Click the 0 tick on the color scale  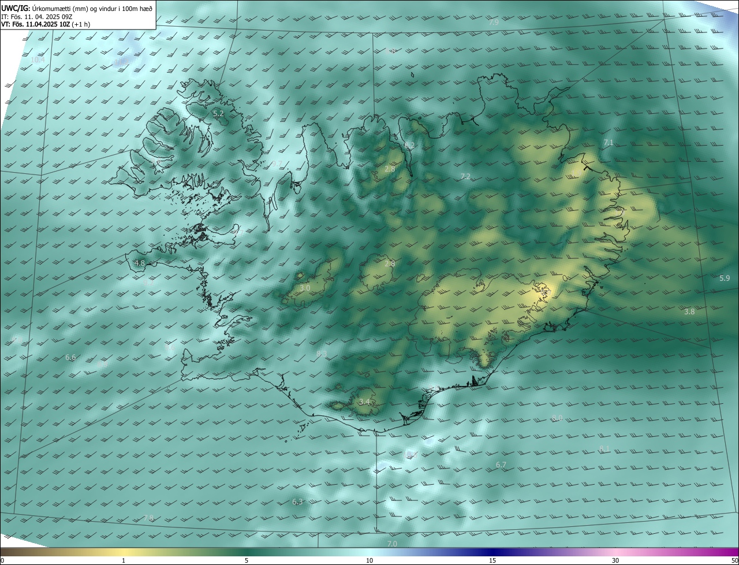click(2, 560)
